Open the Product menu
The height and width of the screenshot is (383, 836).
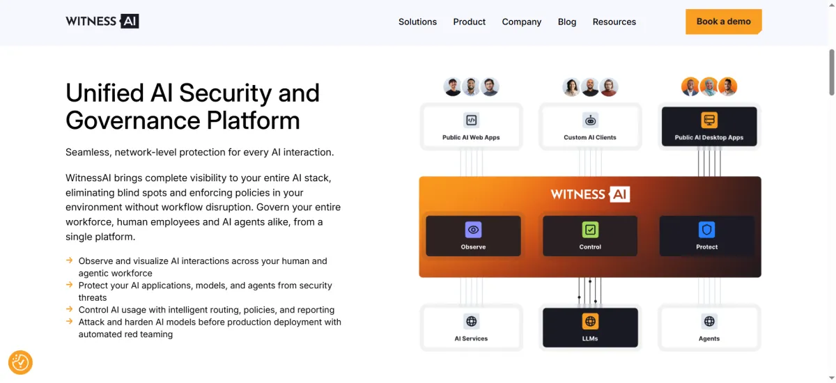(469, 22)
